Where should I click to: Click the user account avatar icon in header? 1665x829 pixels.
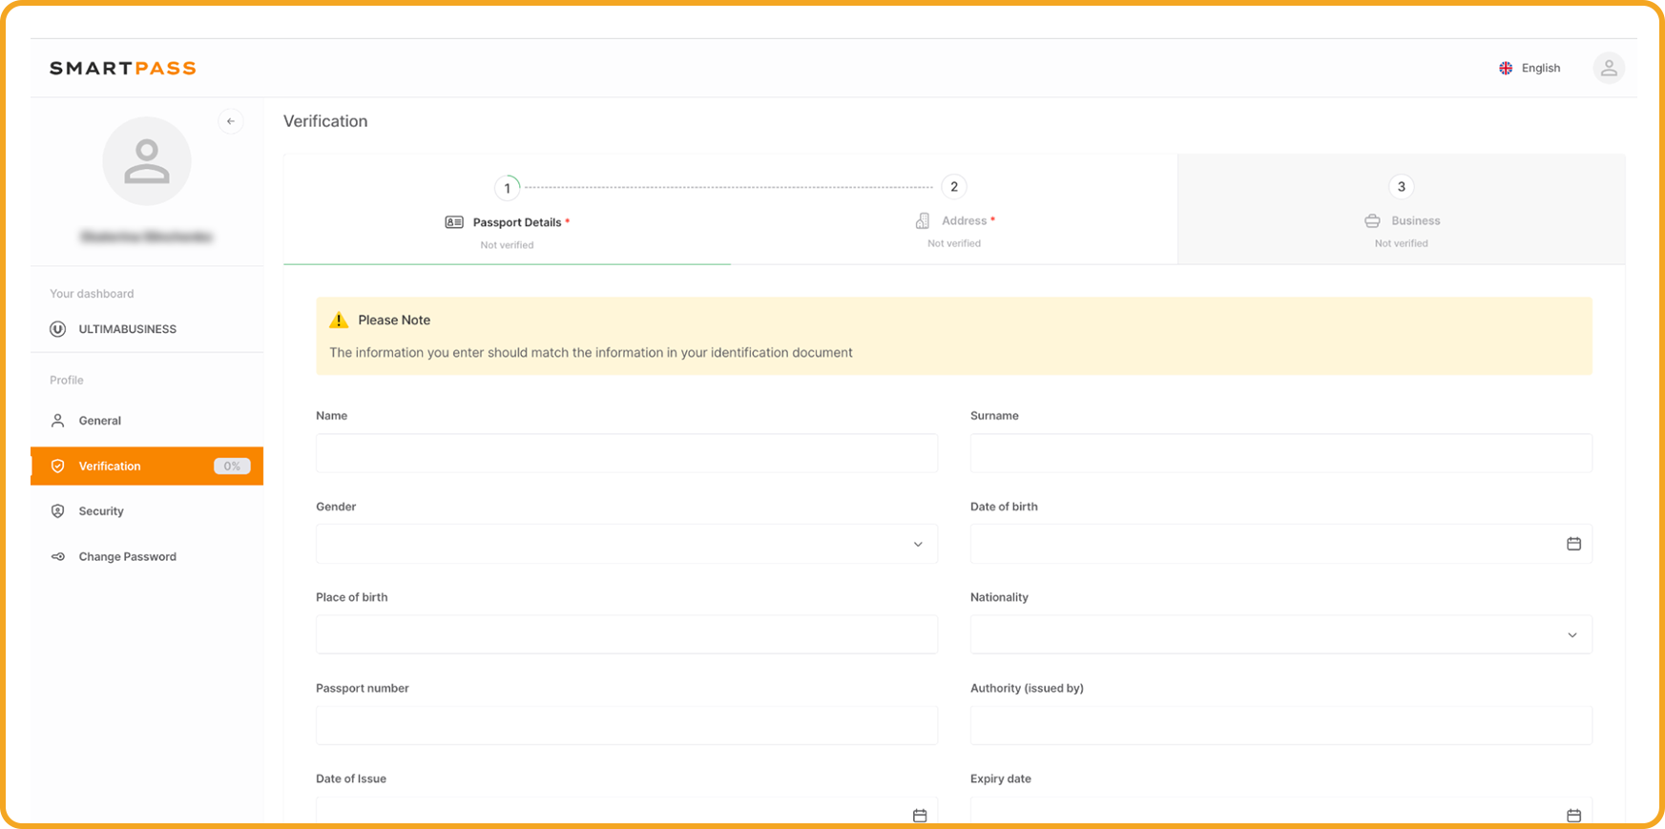click(x=1608, y=68)
